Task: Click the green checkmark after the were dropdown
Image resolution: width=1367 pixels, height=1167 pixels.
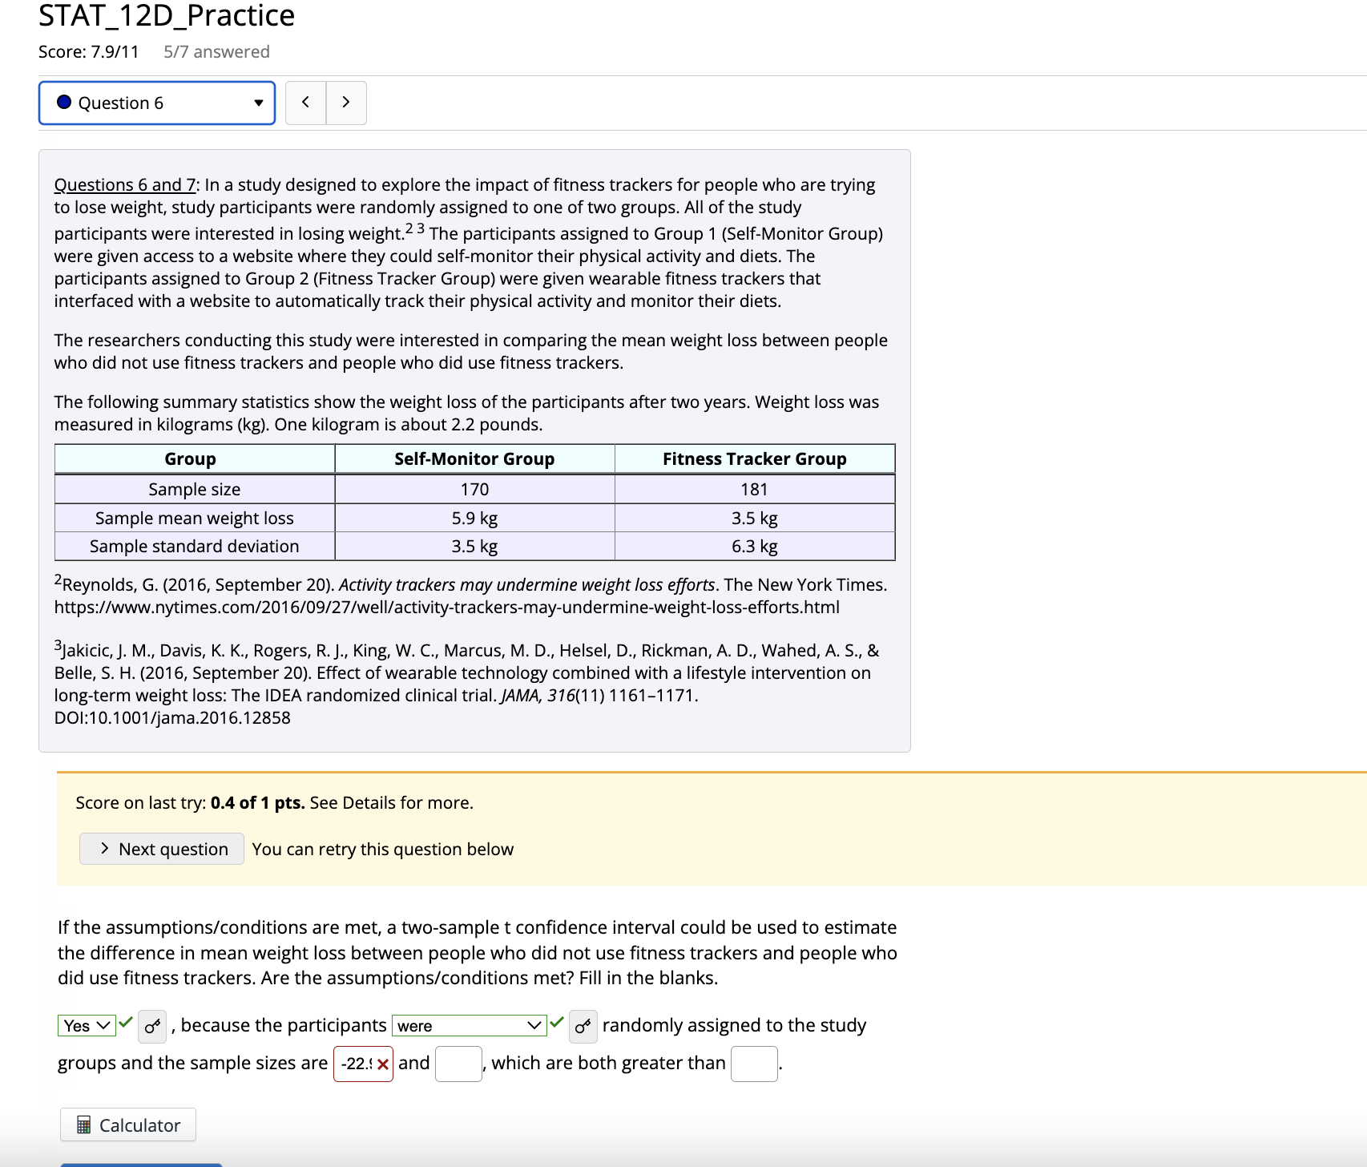Action: [557, 1023]
